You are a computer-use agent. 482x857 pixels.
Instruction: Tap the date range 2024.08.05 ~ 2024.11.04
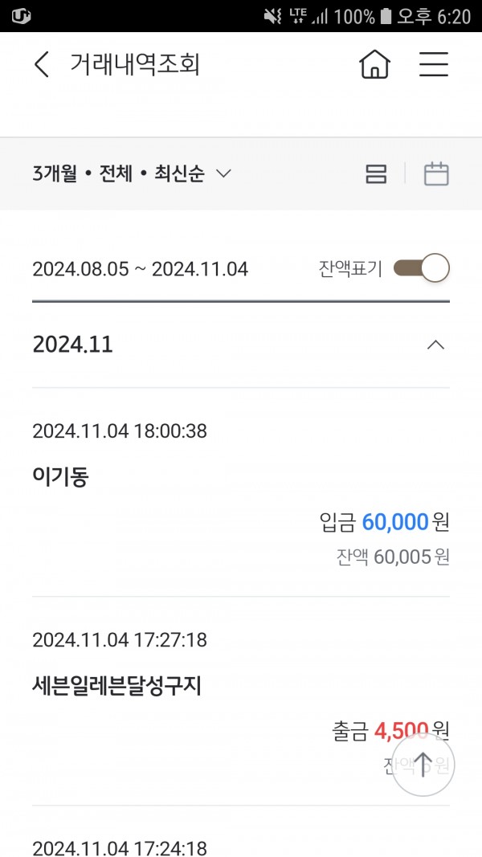tap(141, 269)
